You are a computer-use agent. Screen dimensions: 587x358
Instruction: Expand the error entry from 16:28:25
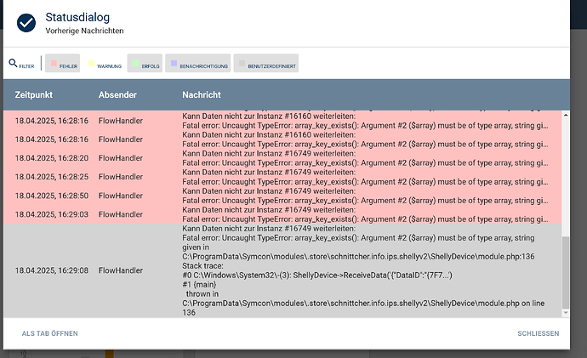[281, 177]
